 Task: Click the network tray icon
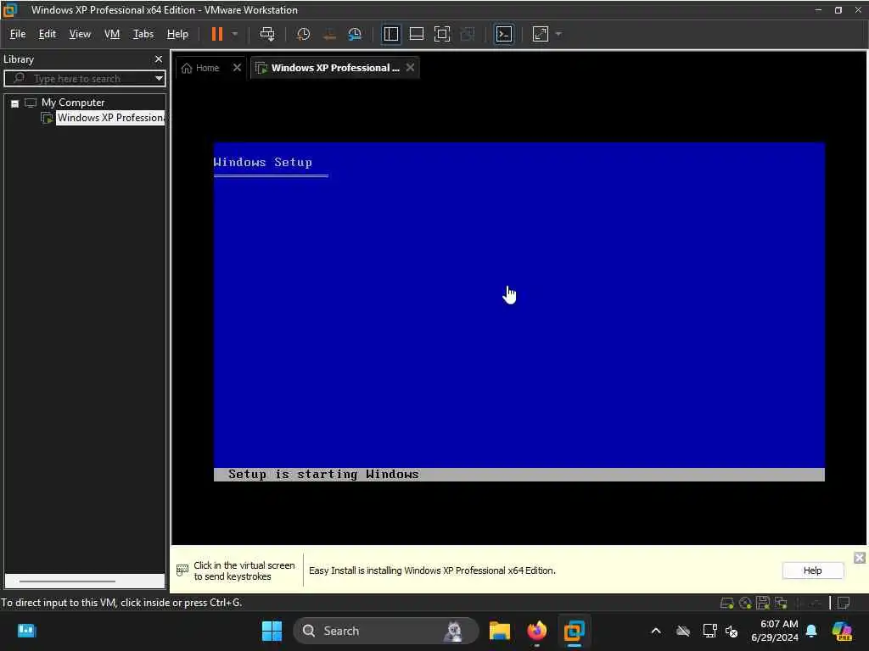point(709,631)
